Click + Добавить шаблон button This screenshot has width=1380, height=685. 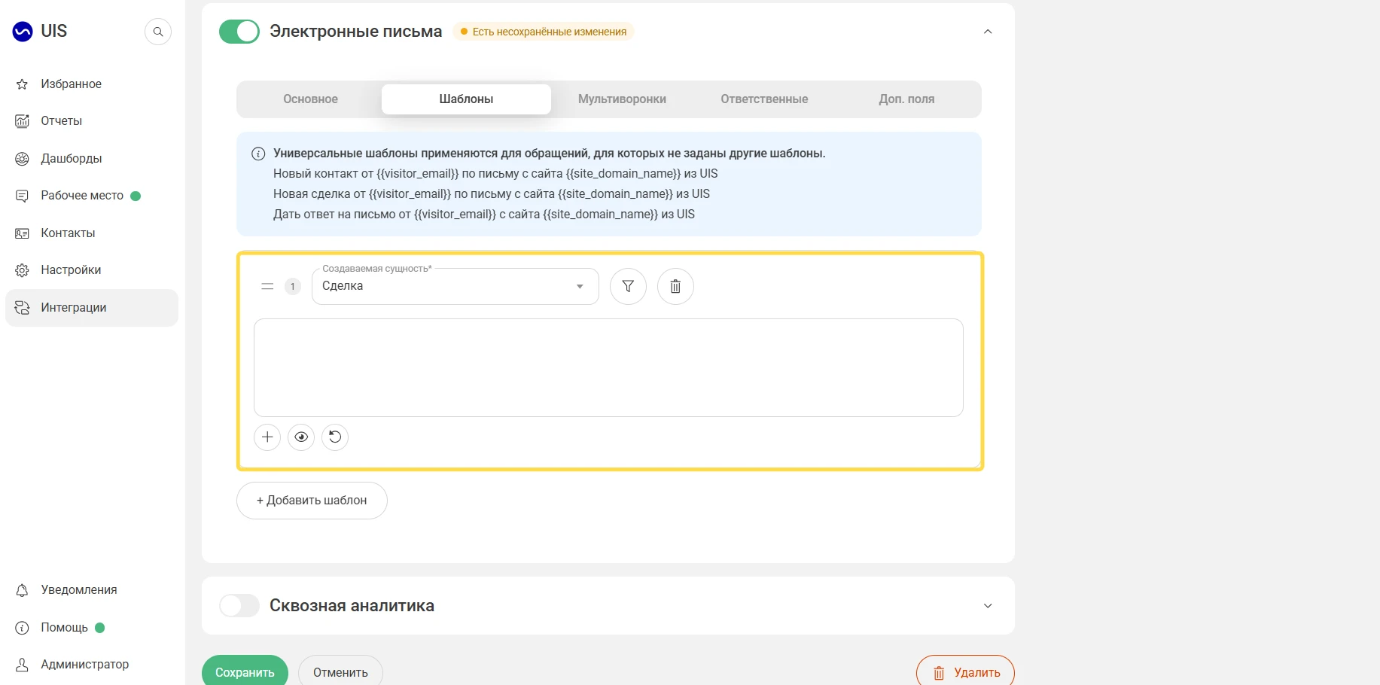click(312, 501)
